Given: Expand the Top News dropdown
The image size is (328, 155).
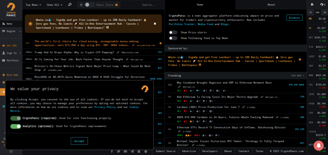Looking at the screenshot, I should [33, 4].
